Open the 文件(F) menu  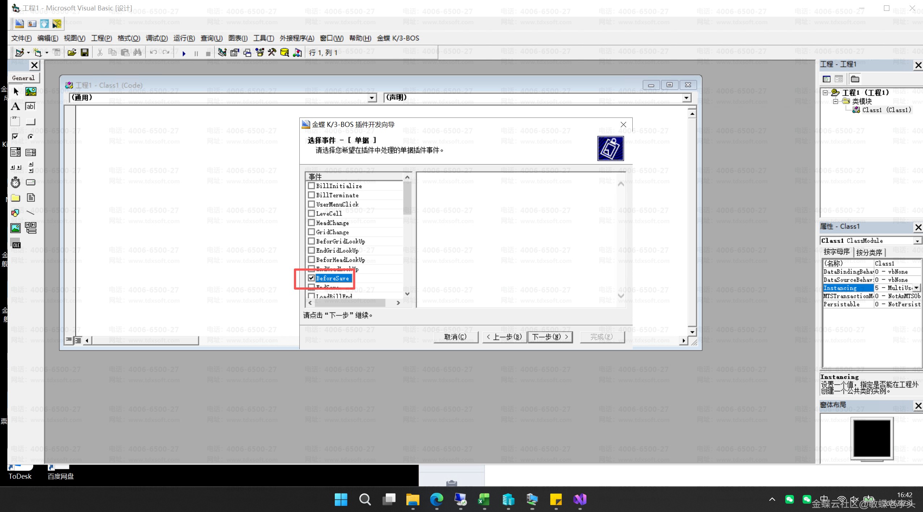tap(21, 38)
